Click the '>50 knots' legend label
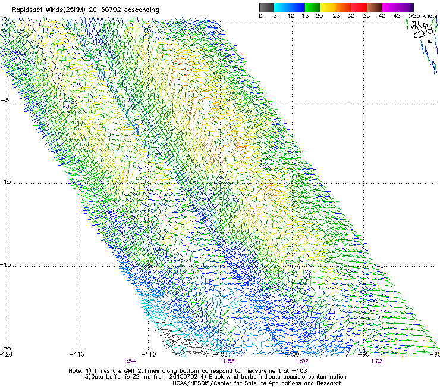 (423, 16)
